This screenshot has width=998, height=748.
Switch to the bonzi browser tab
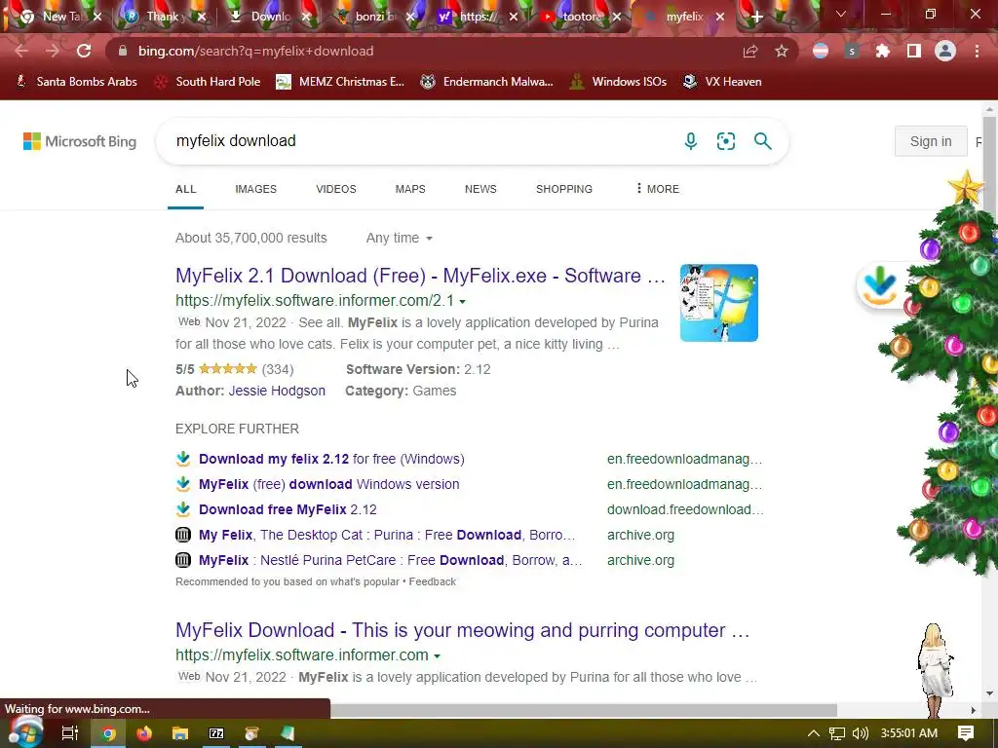point(375,17)
